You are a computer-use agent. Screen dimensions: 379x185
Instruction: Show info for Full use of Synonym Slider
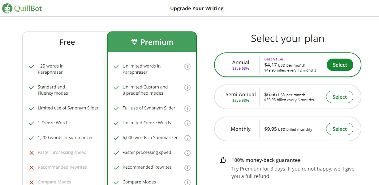coord(187,109)
